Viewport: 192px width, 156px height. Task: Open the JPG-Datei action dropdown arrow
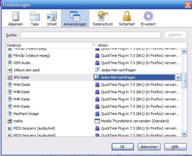click(x=178, y=77)
